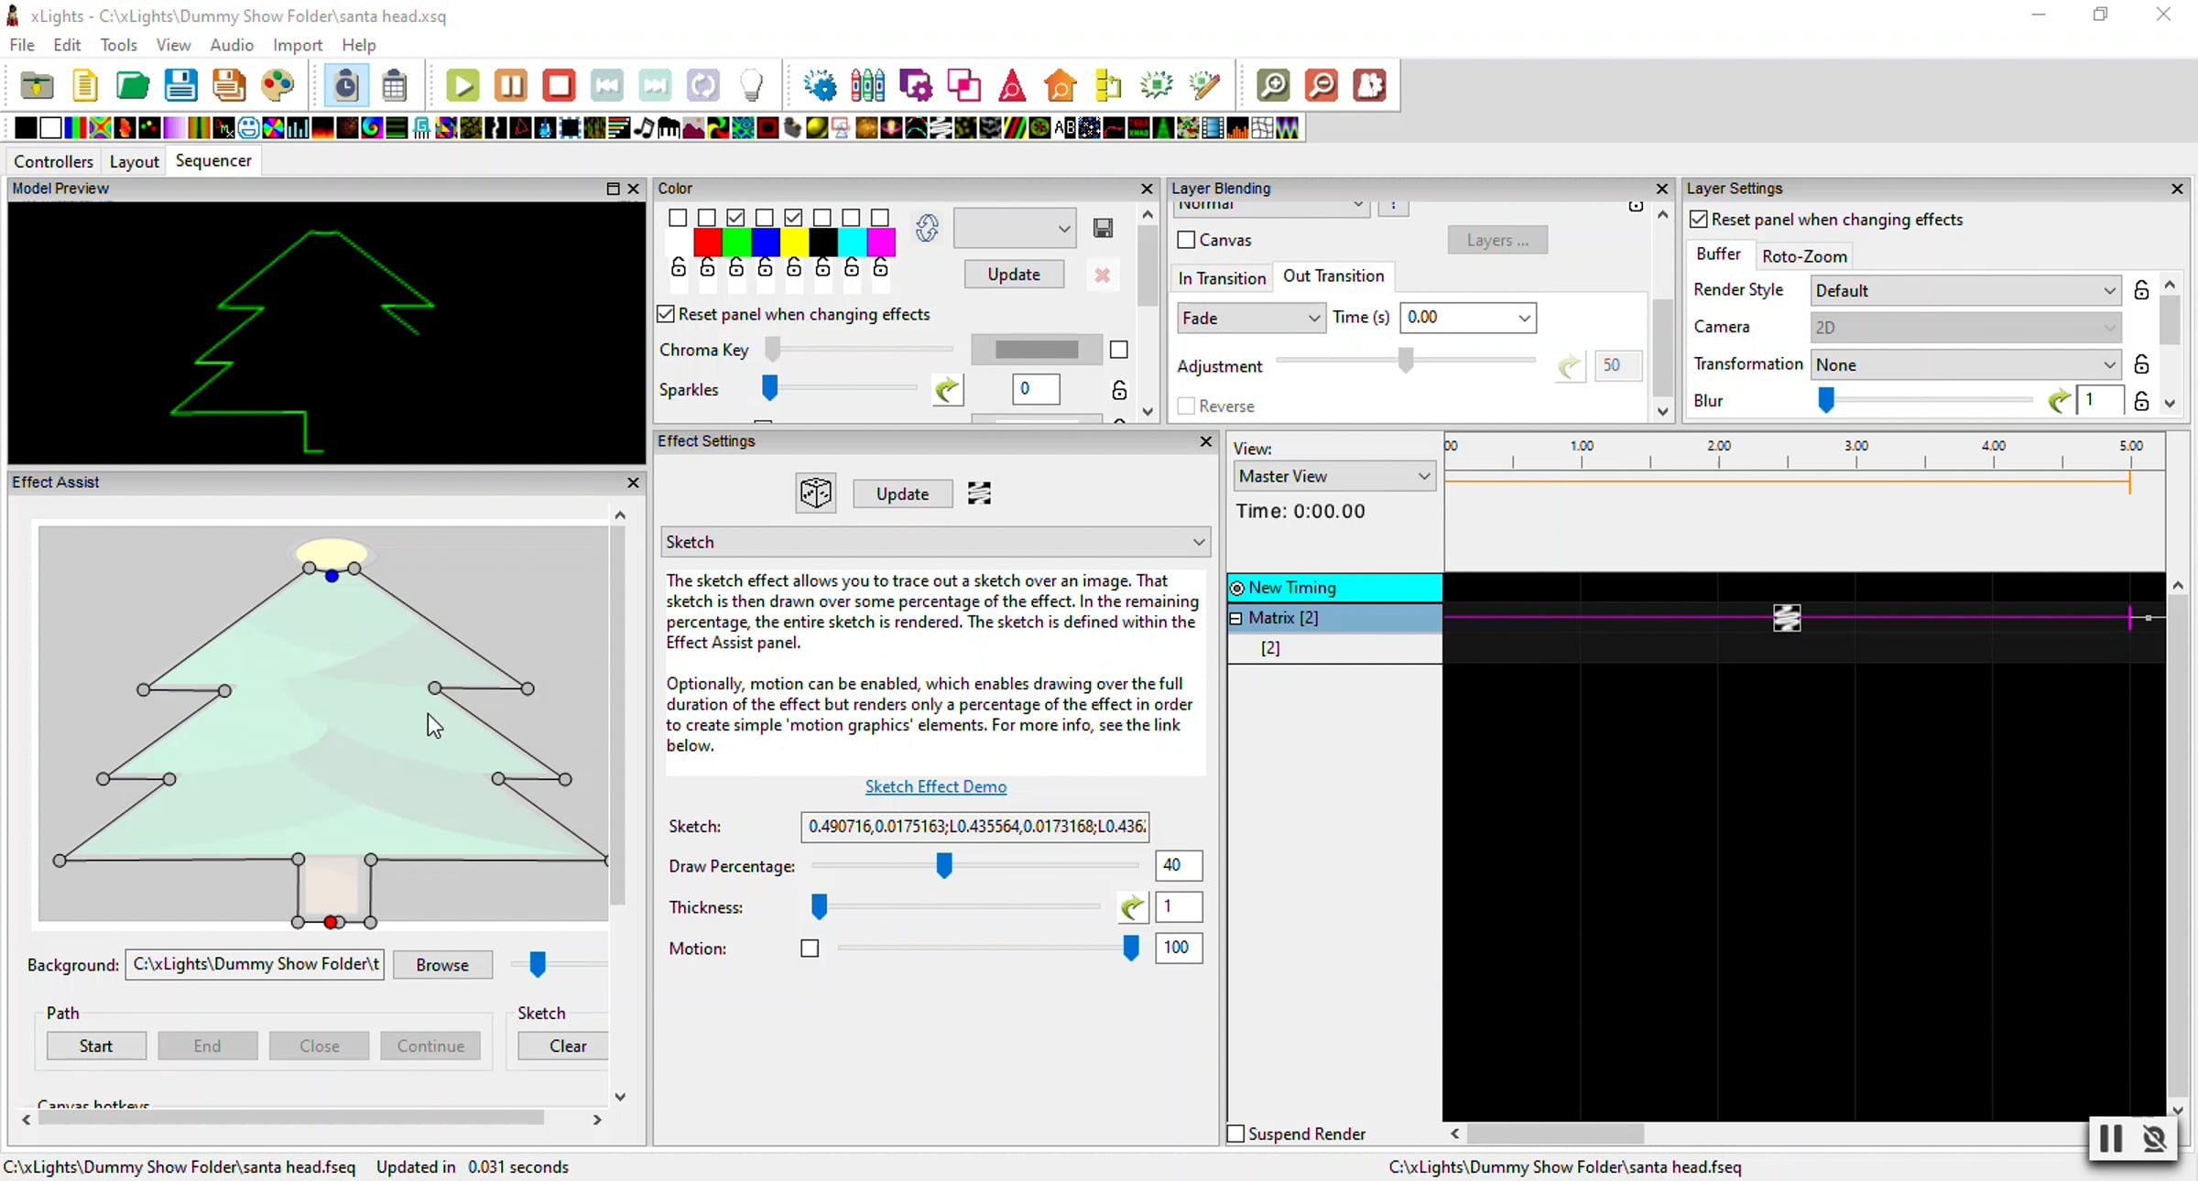The width and height of the screenshot is (2198, 1181).
Task: Open the Render Style dropdown
Action: [1965, 290]
